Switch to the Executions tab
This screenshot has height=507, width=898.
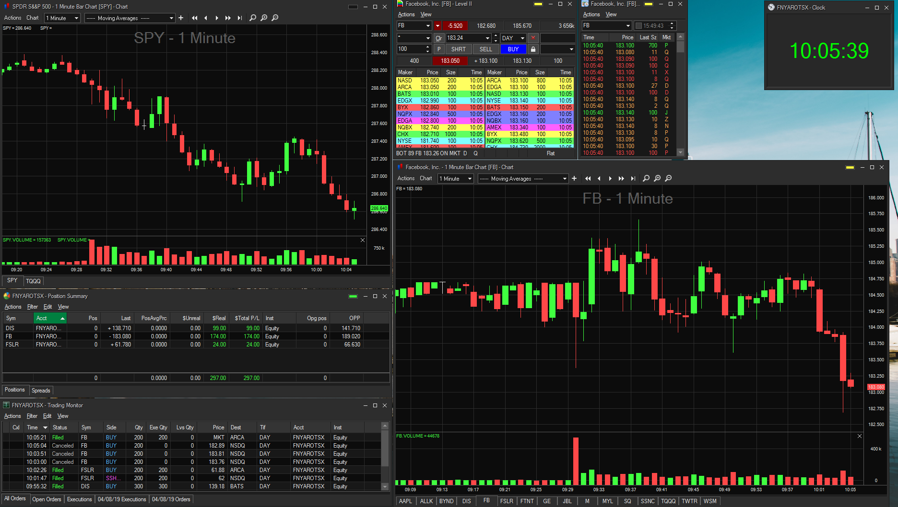click(79, 499)
